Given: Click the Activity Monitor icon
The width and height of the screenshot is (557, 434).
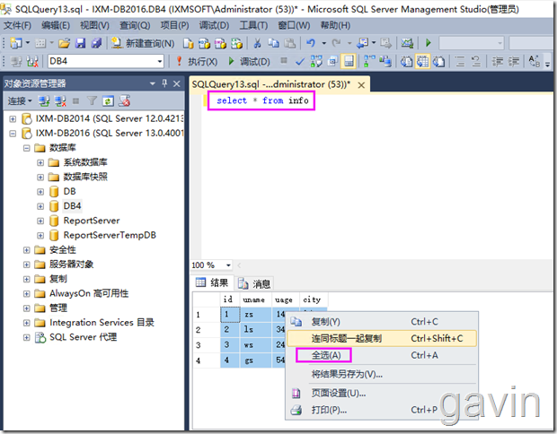Looking at the screenshot, I should tap(407, 43).
